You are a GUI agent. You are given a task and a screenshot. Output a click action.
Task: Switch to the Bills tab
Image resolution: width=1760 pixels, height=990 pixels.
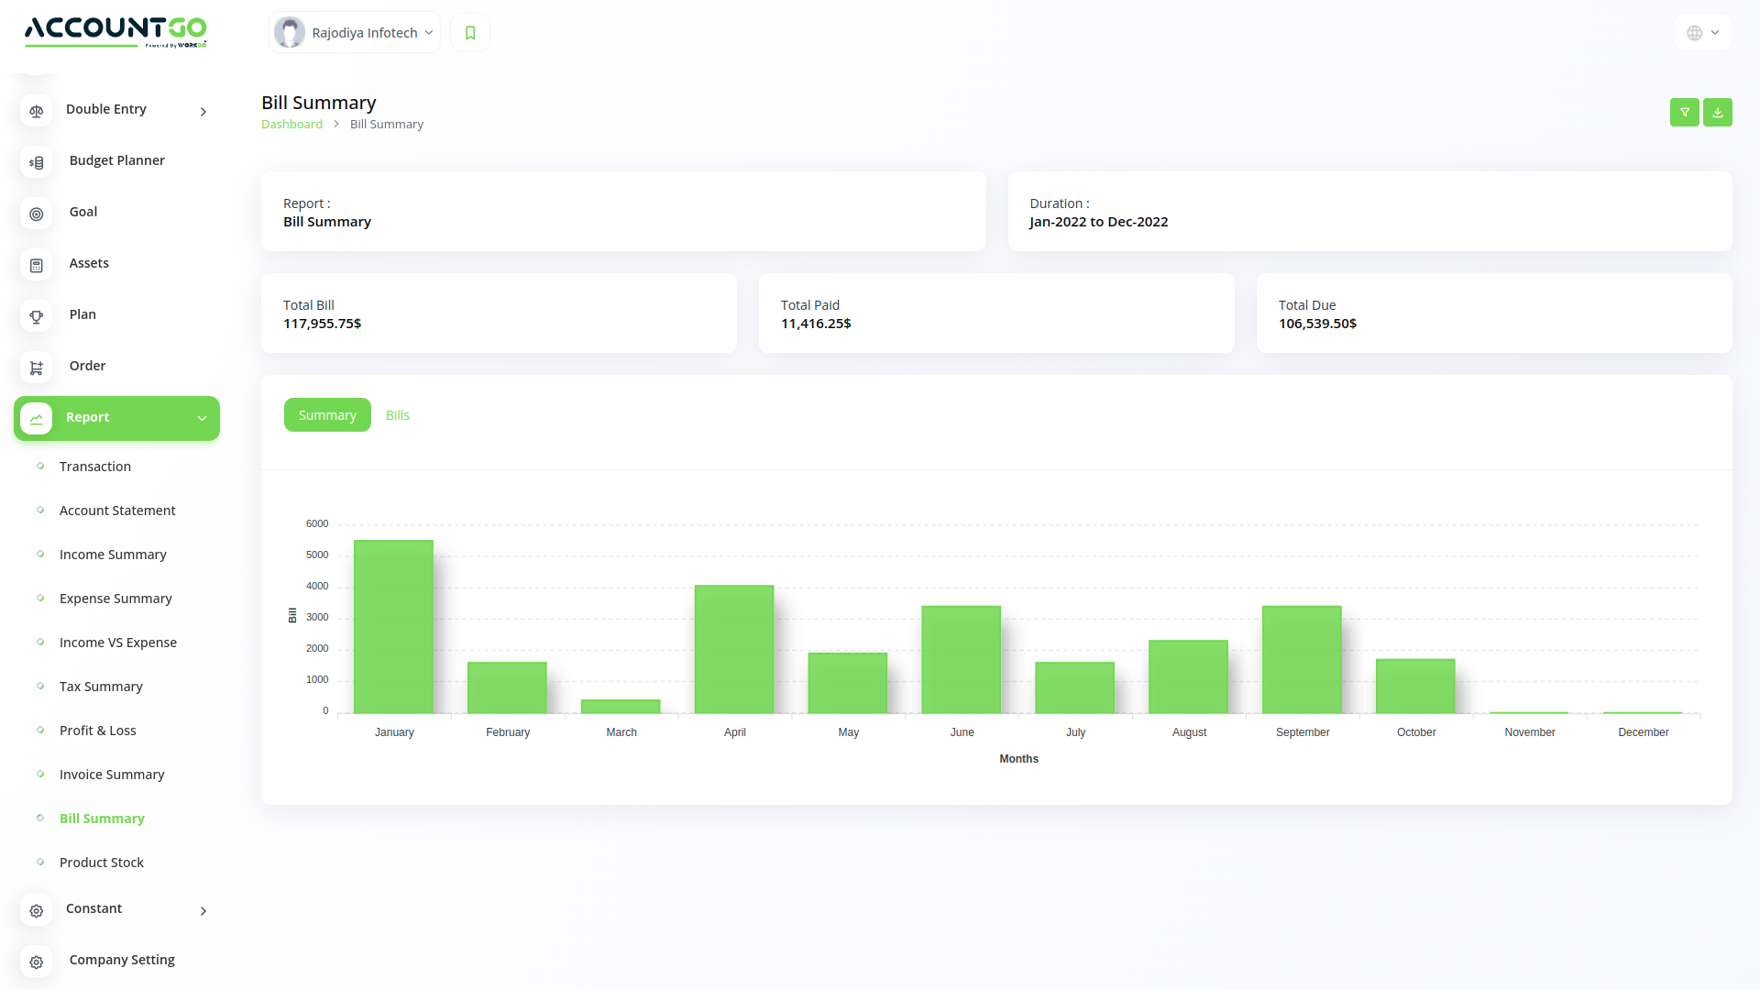[397, 415]
